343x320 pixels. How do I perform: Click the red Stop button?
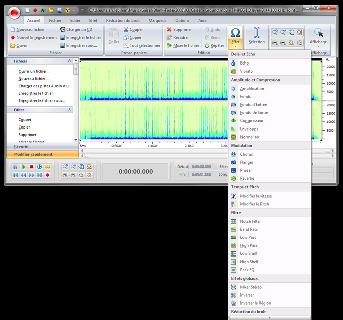coord(31,167)
